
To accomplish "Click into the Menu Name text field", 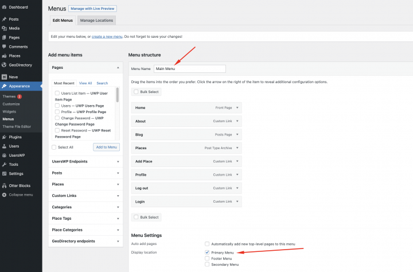I will (x=189, y=69).
